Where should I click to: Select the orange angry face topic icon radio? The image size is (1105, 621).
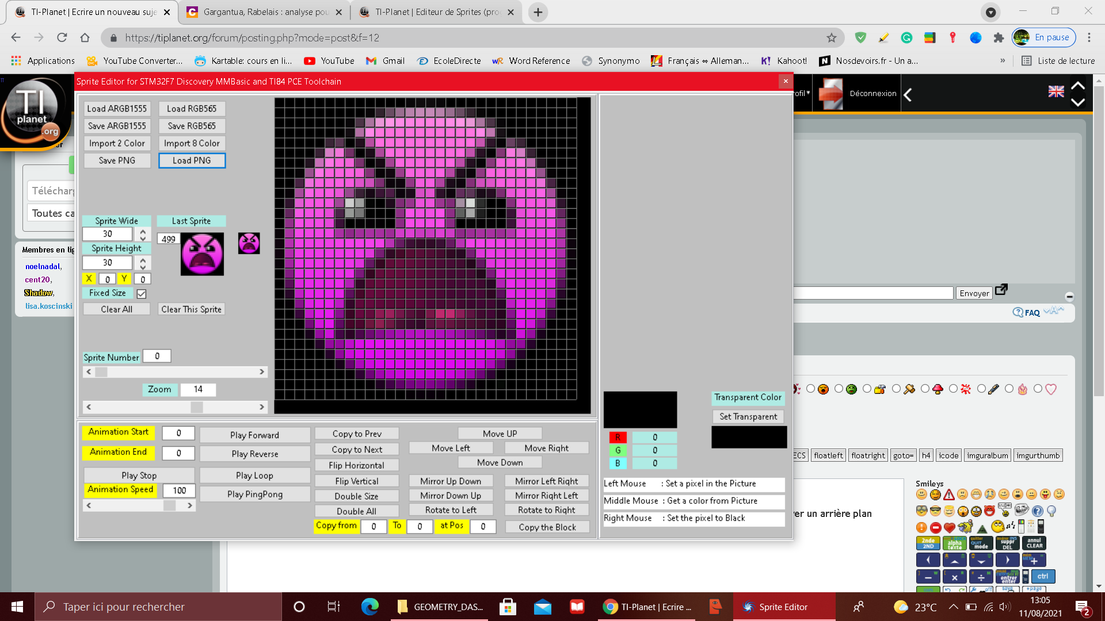click(x=810, y=389)
